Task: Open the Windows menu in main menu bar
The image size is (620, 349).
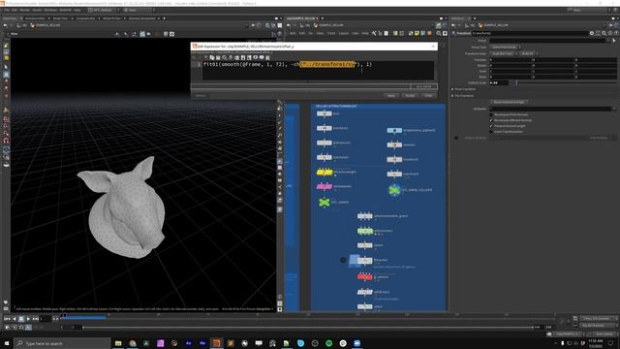Action: pyautogui.click(x=50, y=10)
